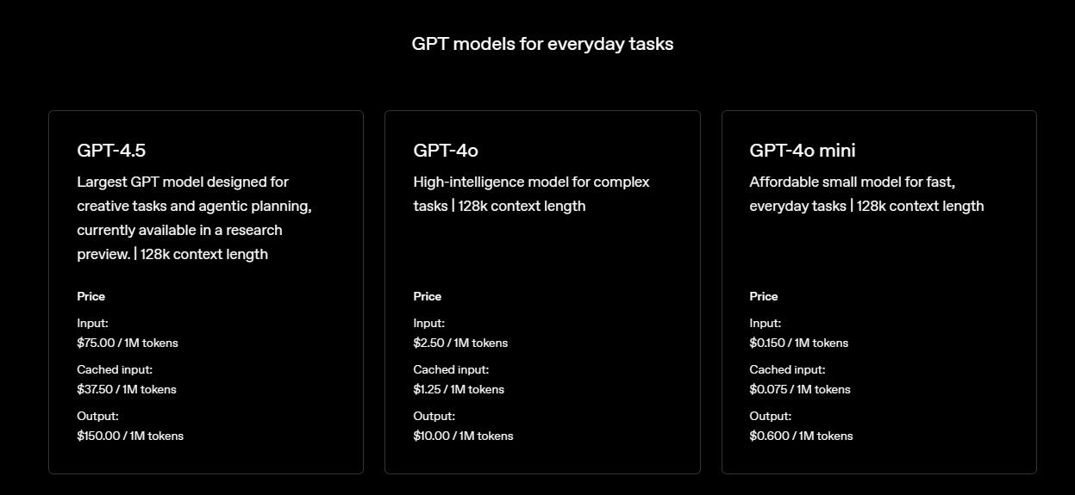Click the $0.150 / 1M tokens input price

tap(799, 343)
